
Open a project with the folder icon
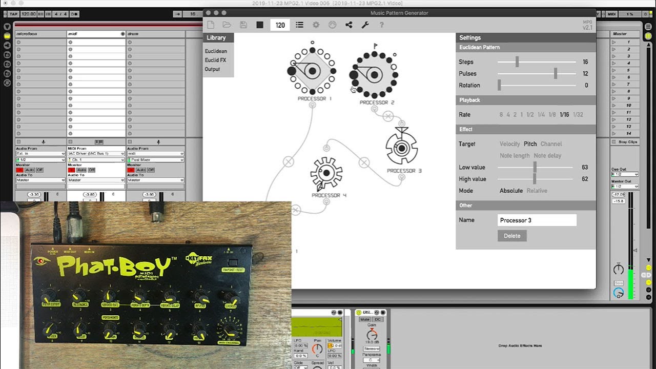(227, 25)
